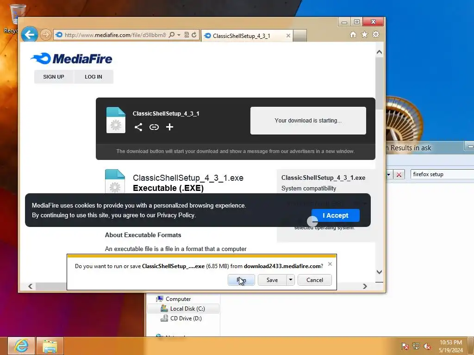Click the file icon beside ClassicShellSetup_4_3_1.exe heading
474x355 pixels.
click(115, 181)
